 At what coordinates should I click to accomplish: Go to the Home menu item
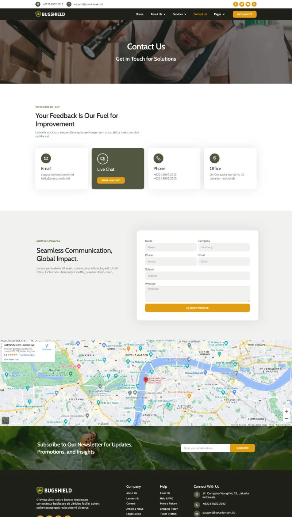pos(139,14)
